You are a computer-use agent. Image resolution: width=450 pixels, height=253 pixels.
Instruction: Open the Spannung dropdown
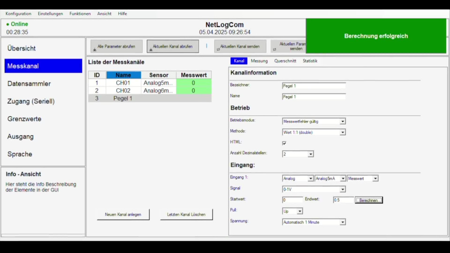pyautogui.click(x=314, y=222)
